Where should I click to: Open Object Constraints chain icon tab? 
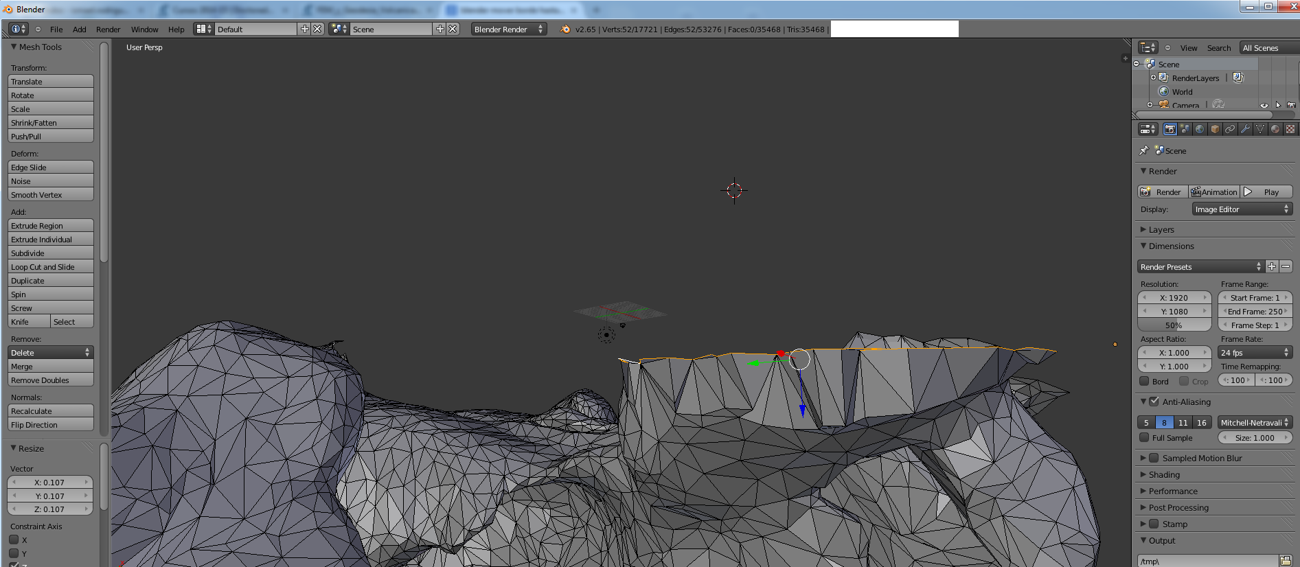pyautogui.click(x=1230, y=129)
